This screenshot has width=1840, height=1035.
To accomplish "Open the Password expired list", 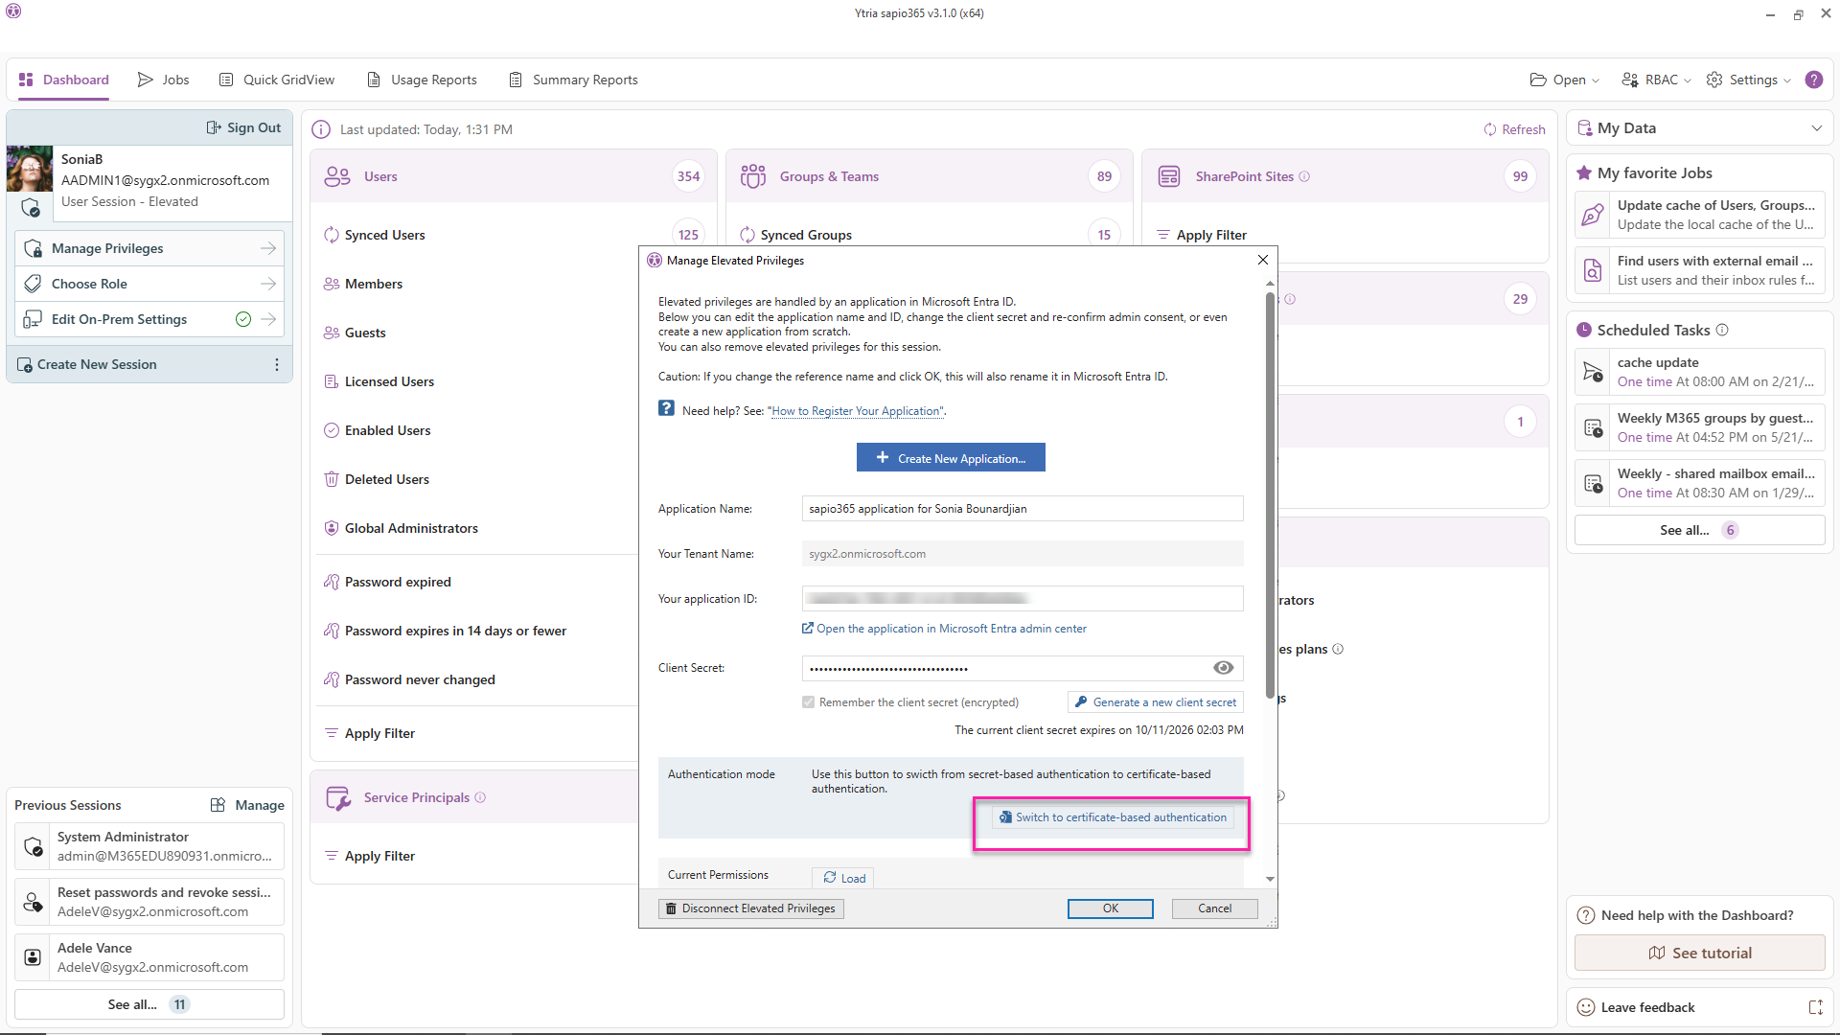I will click(397, 582).
